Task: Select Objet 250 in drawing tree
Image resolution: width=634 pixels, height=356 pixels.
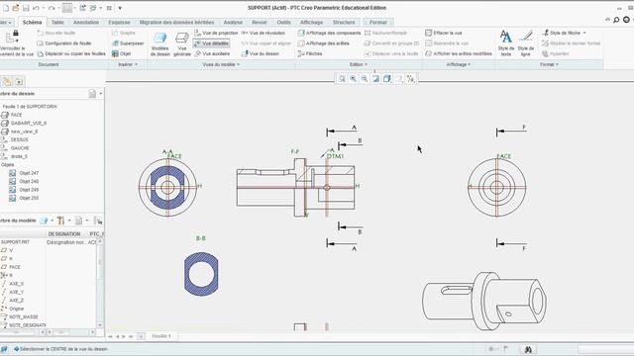Action: [29, 198]
